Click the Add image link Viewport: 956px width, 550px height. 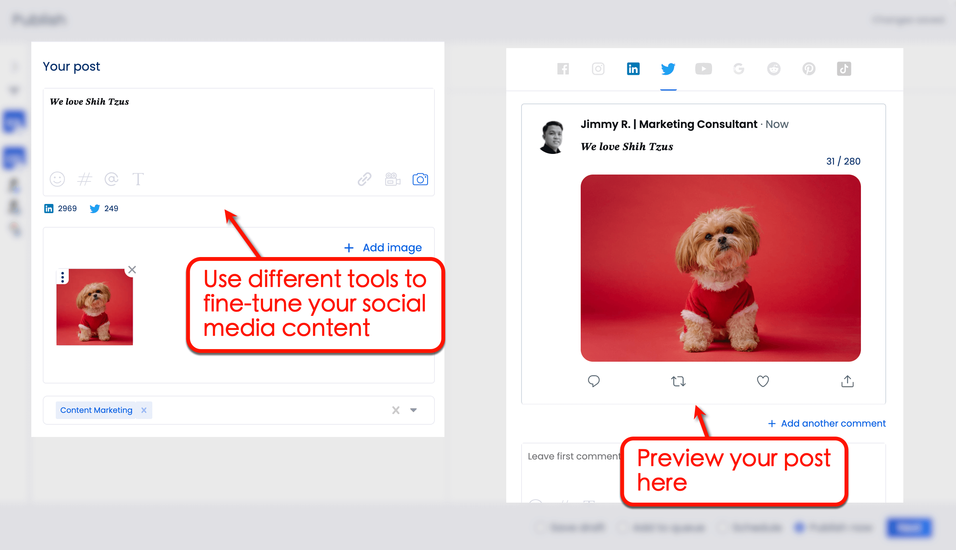383,247
